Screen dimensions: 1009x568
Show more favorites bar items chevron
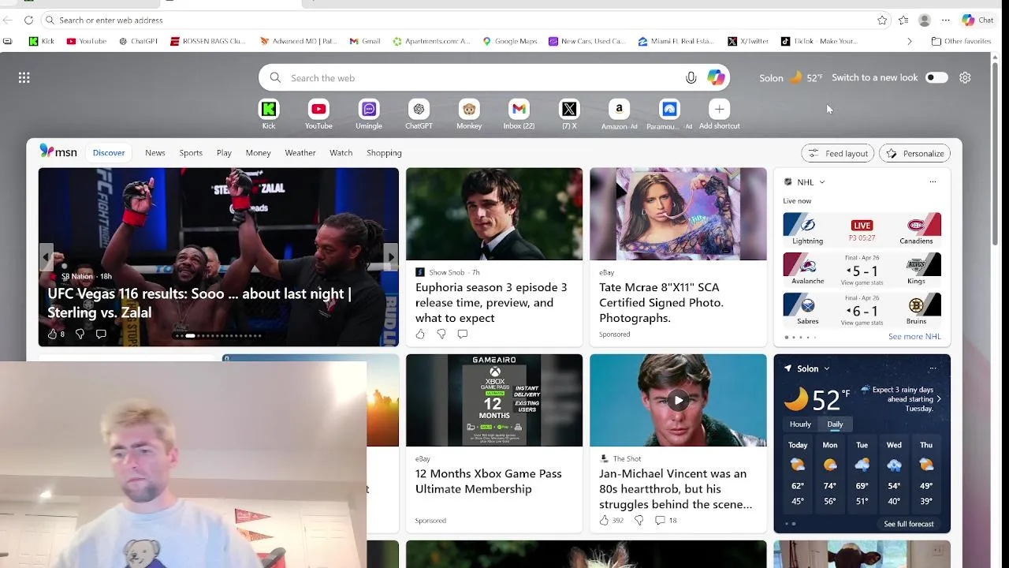click(909, 41)
